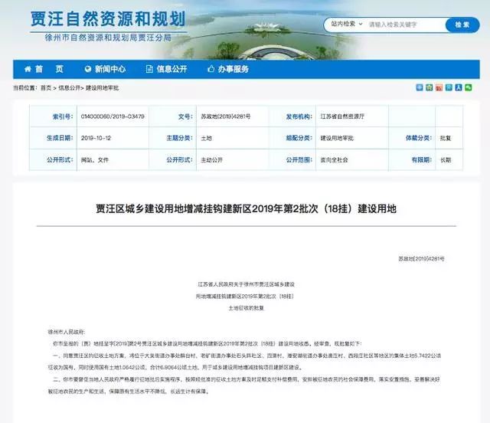
Task: Click the 生成日期 label
Action: point(60,138)
